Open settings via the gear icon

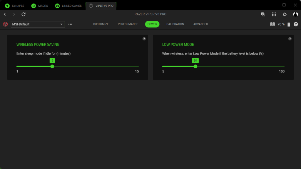[x=285, y=14]
